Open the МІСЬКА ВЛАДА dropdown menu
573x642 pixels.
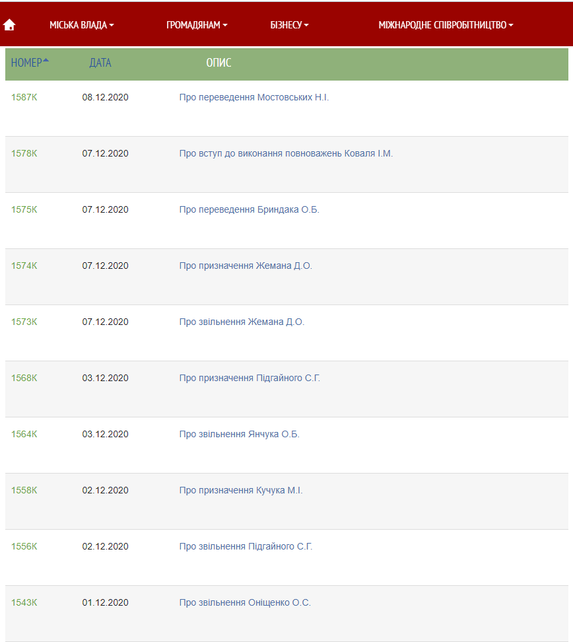(x=81, y=25)
